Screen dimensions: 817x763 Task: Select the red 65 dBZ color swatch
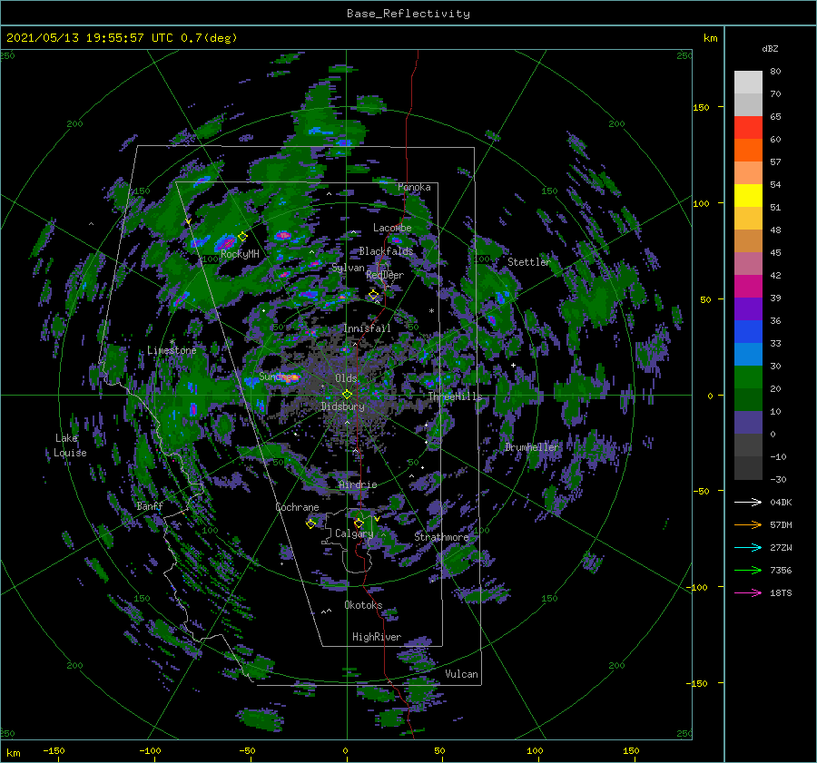click(748, 128)
